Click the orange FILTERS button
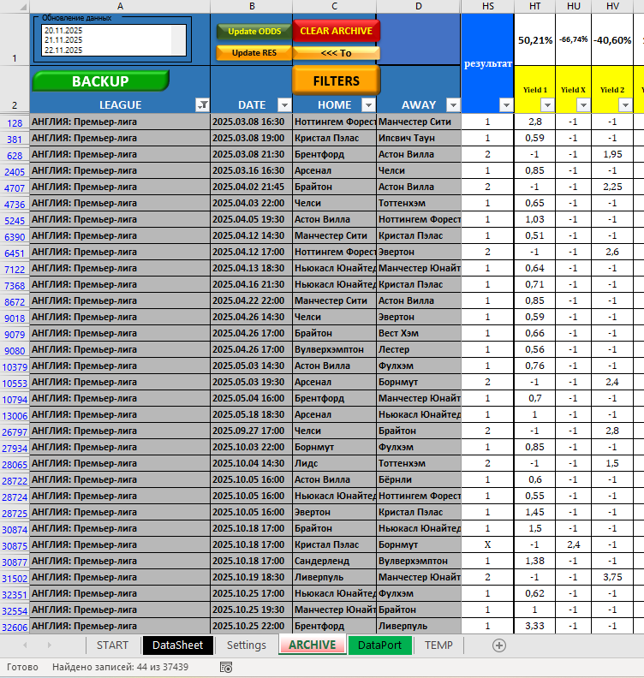This screenshot has width=644, height=678. click(x=336, y=80)
